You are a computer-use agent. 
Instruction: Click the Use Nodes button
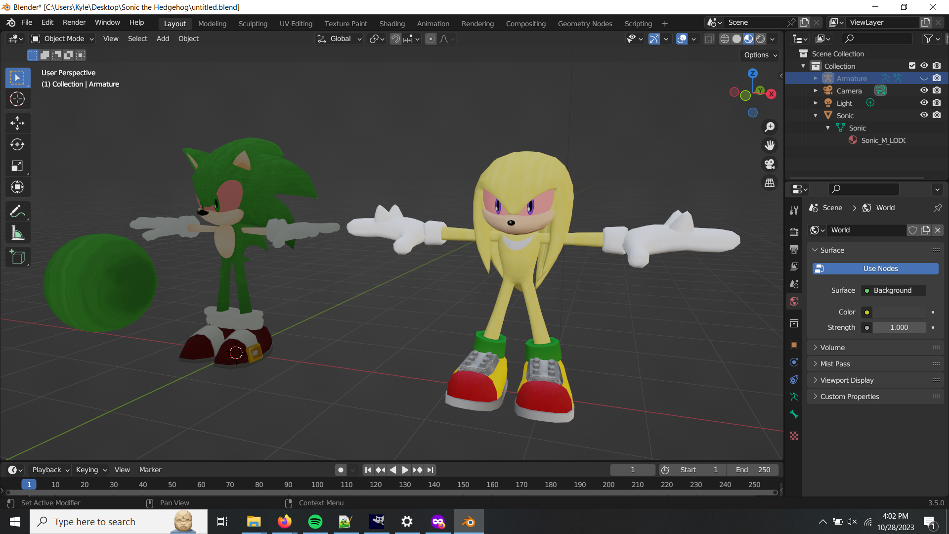pyautogui.click(x=875, y=268)
